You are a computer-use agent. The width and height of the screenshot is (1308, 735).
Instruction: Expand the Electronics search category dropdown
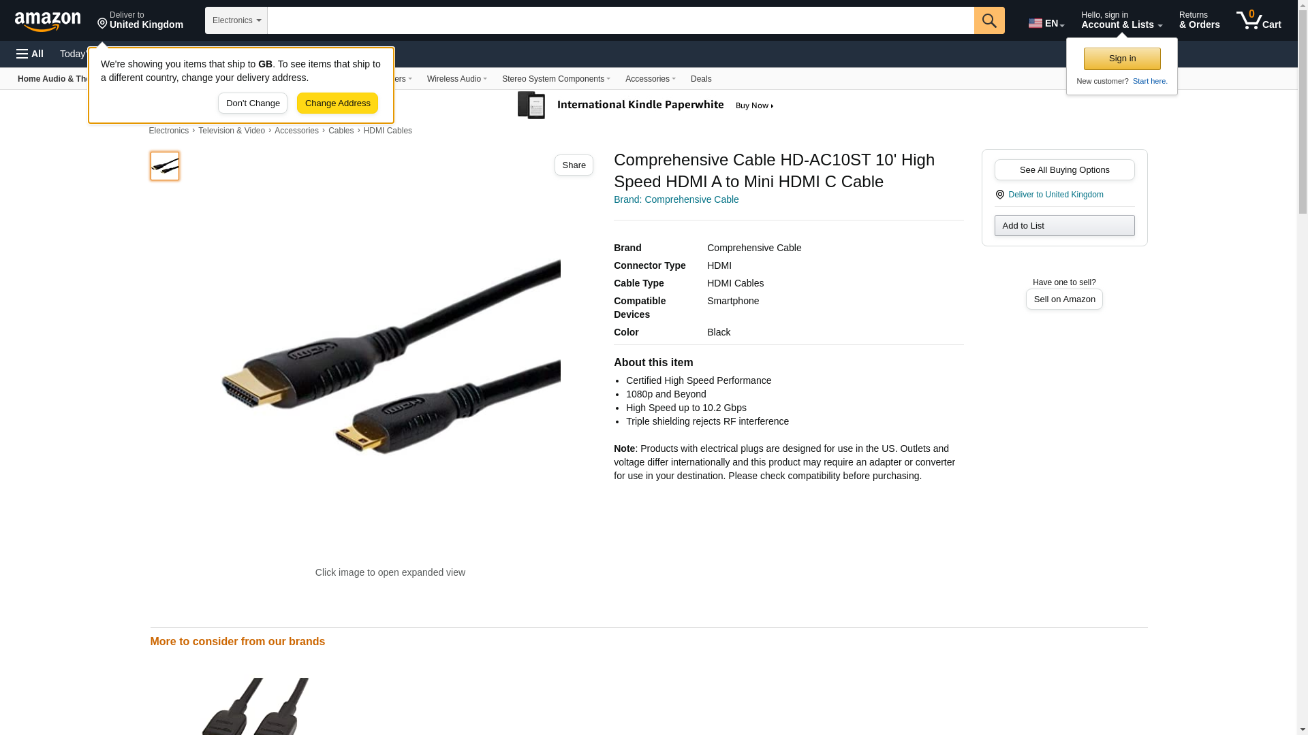coord(236,20)
